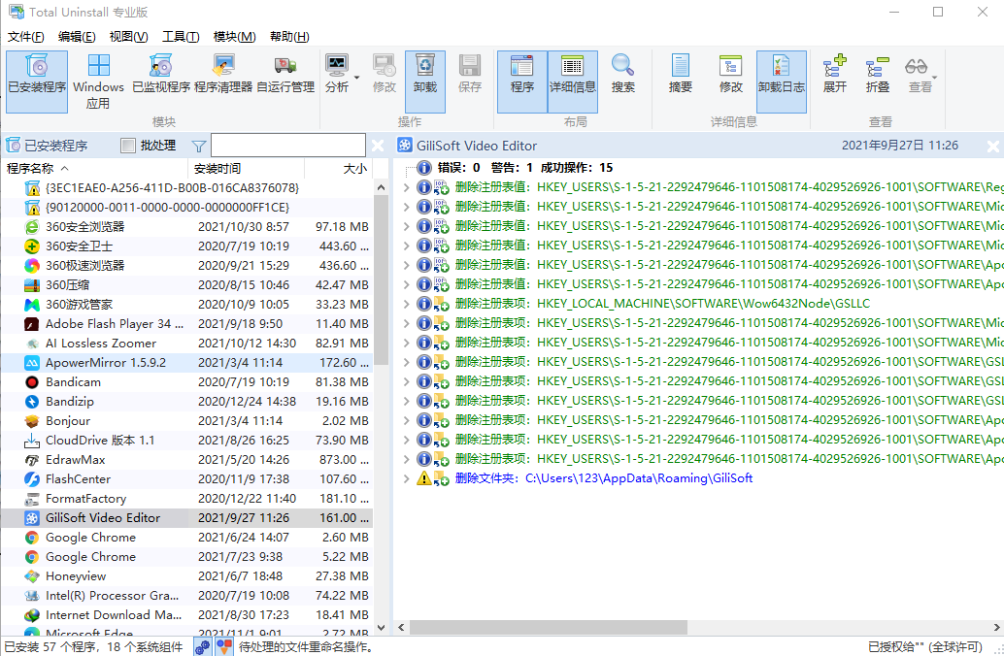Sort by 安装时间 column header
This screenshot has width=1004, height=656.
click(x=246, y=168)
